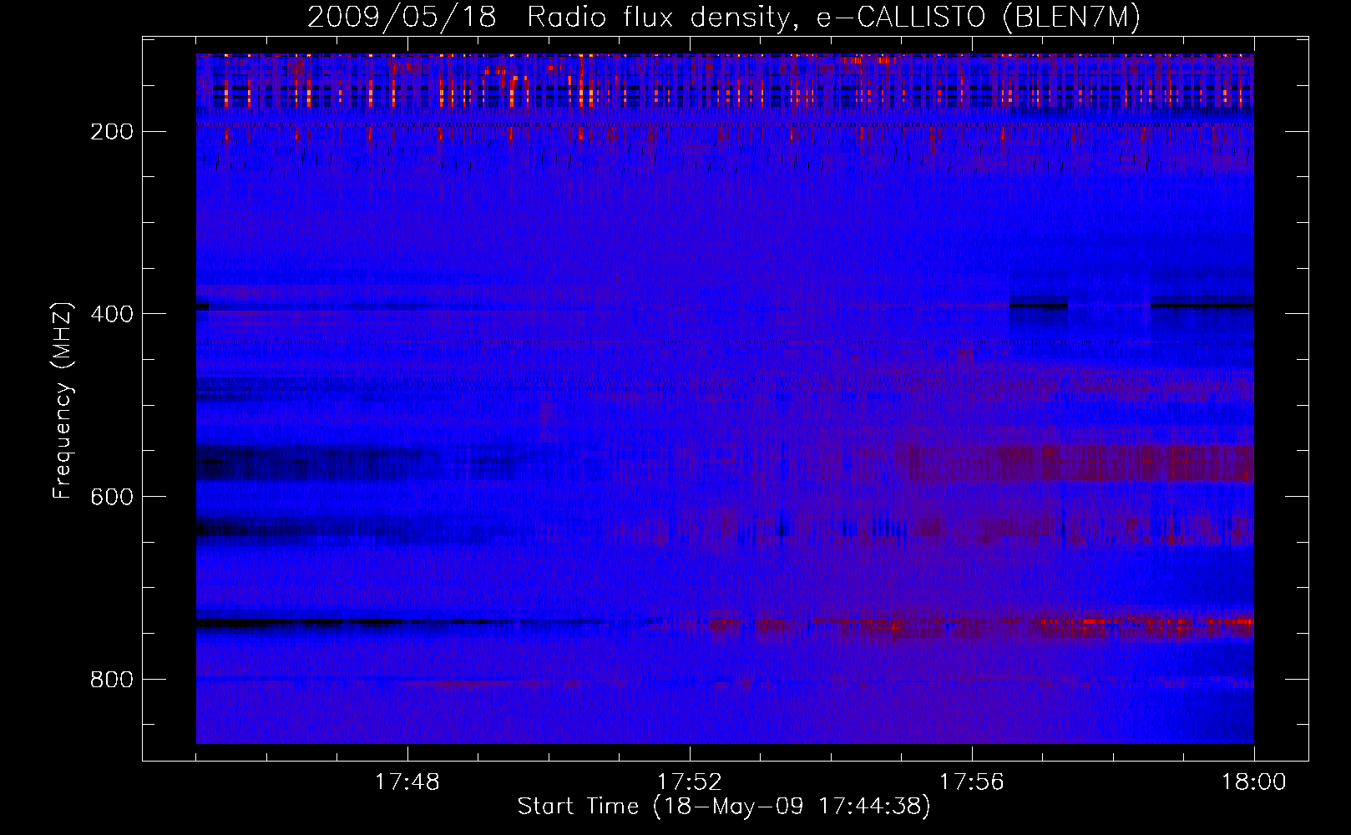Click the 'Start Time (18-May-09 17:44:38)' label
Screen dimensions: 1351x835
coord(724,807)
